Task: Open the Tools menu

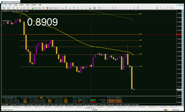Action: pyautogui.click(x=27, y=5)
